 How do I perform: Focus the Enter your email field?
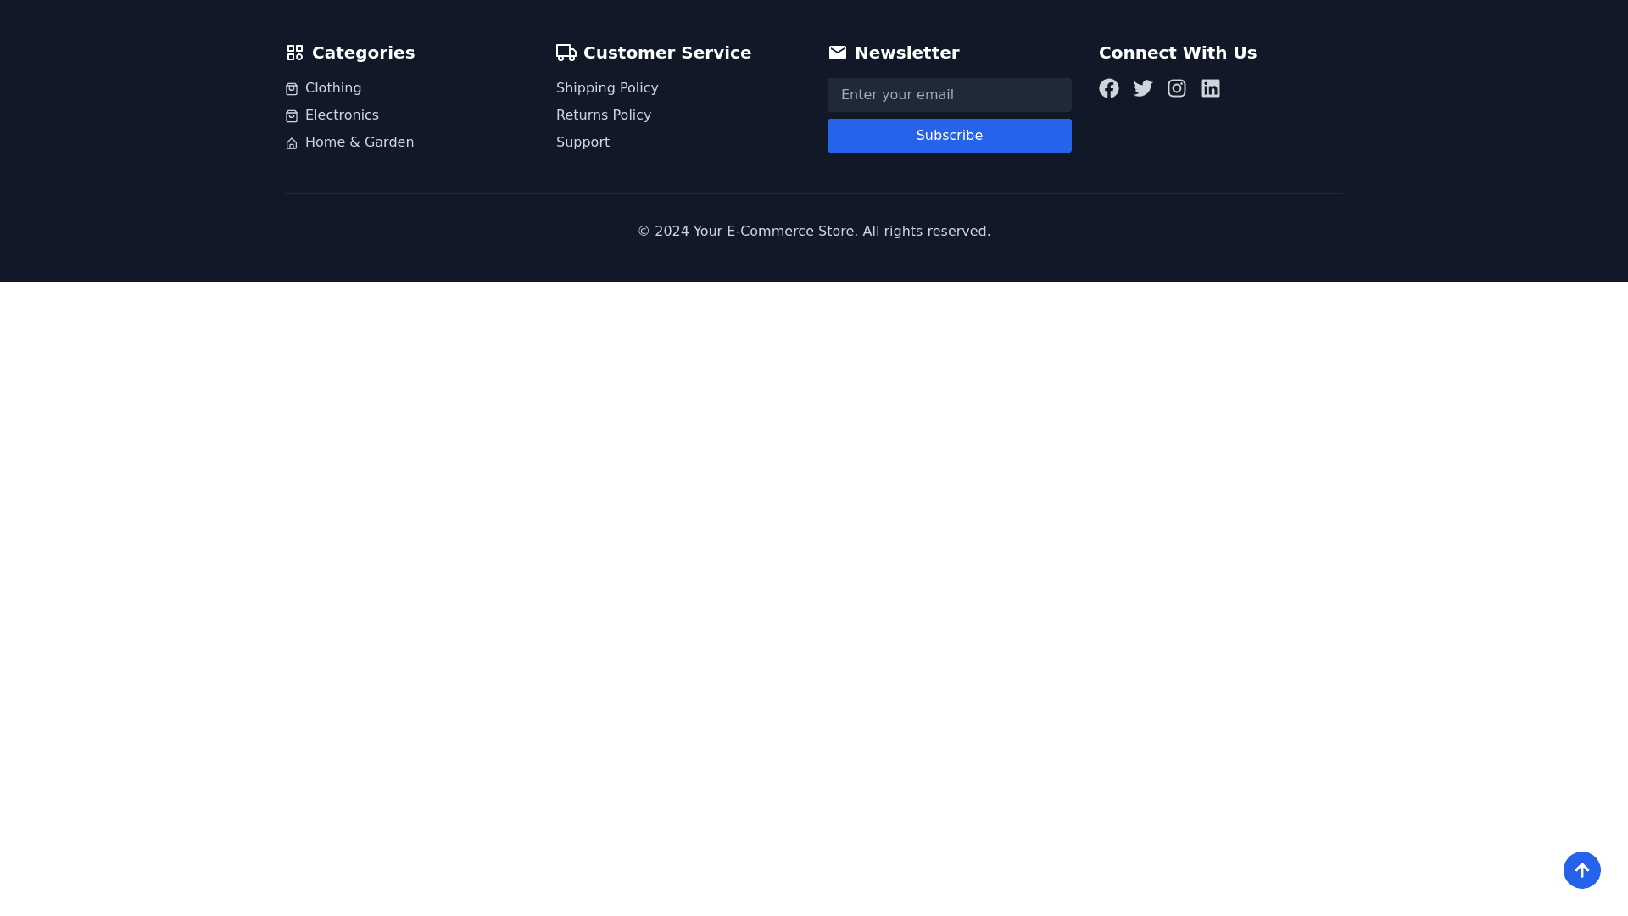point(950,95)
